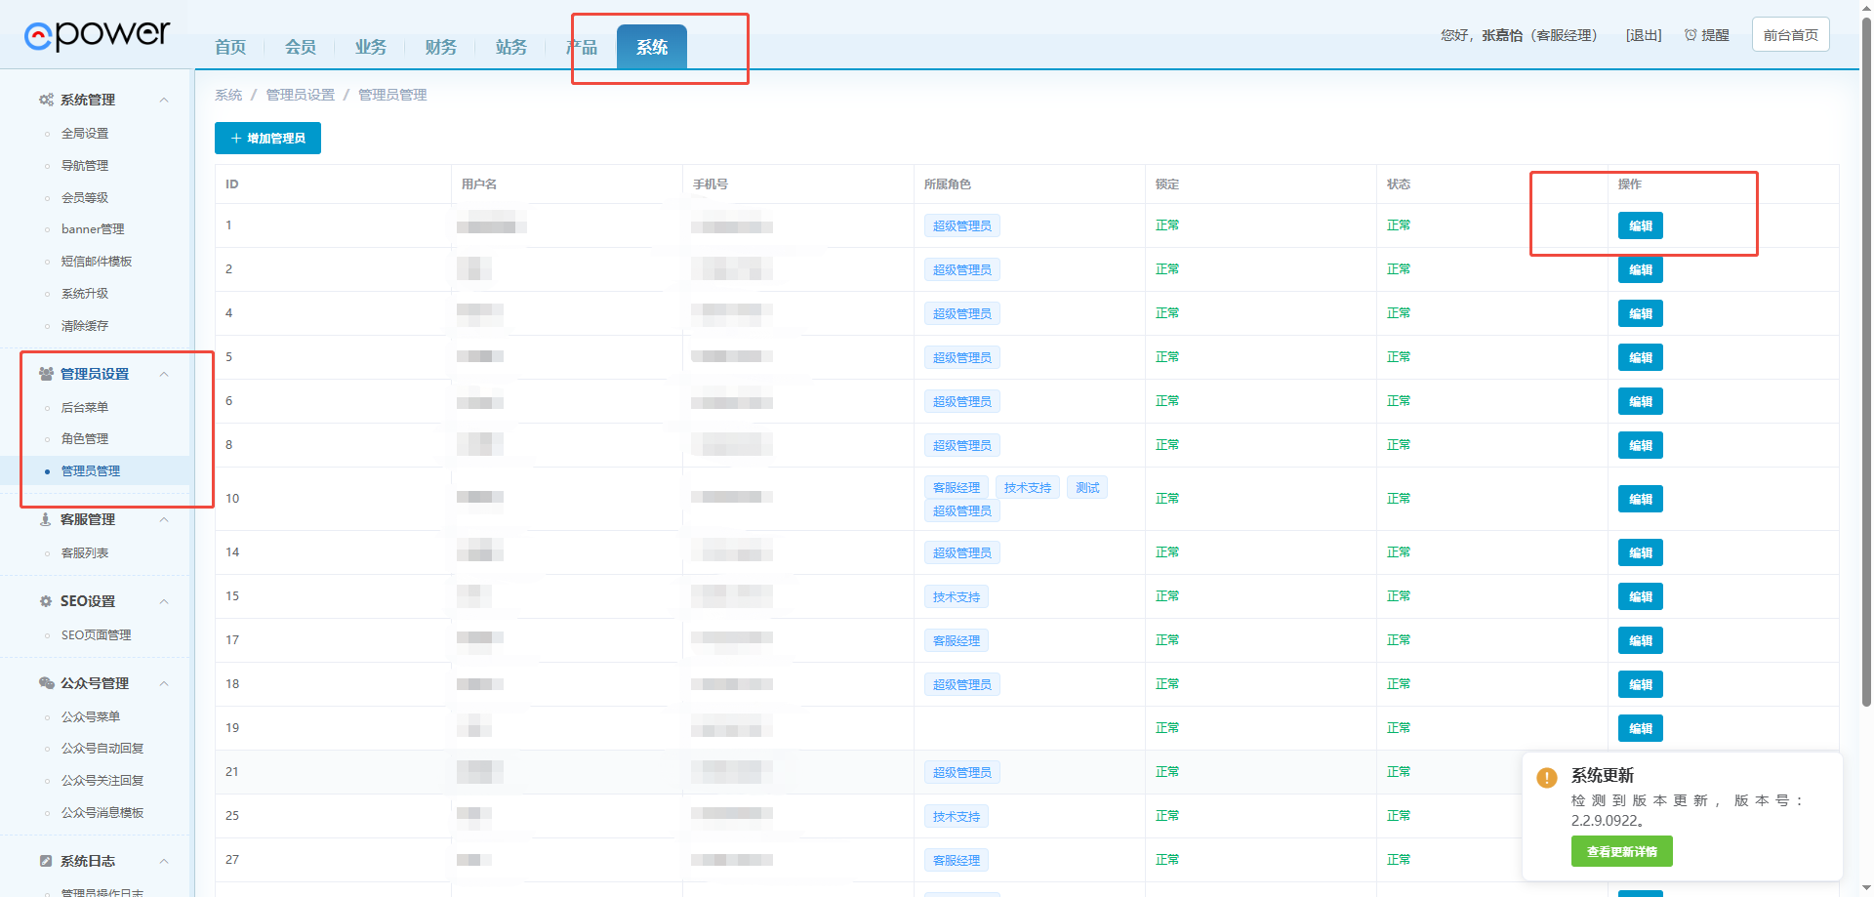Open 公众号关注回复 in the sidebar

tap(102, 781)
